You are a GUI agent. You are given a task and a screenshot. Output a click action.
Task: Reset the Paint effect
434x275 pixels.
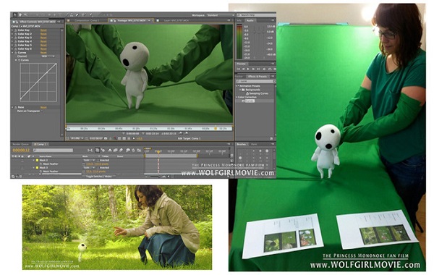(x=43, y=107)
